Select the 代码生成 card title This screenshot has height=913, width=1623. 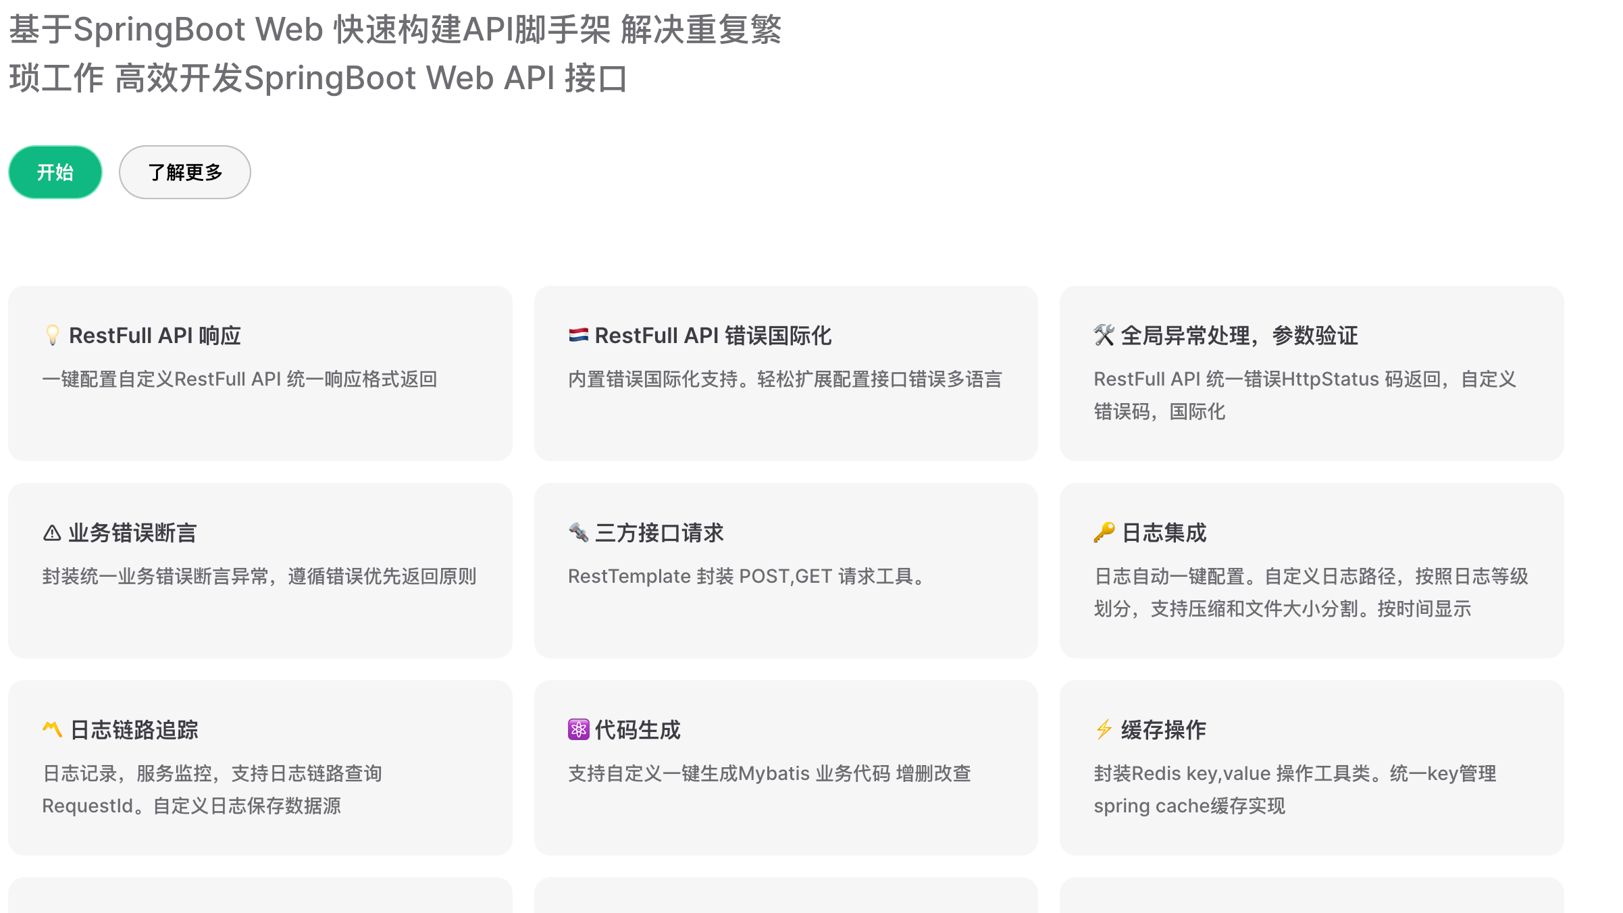click(x=638, y=730)
